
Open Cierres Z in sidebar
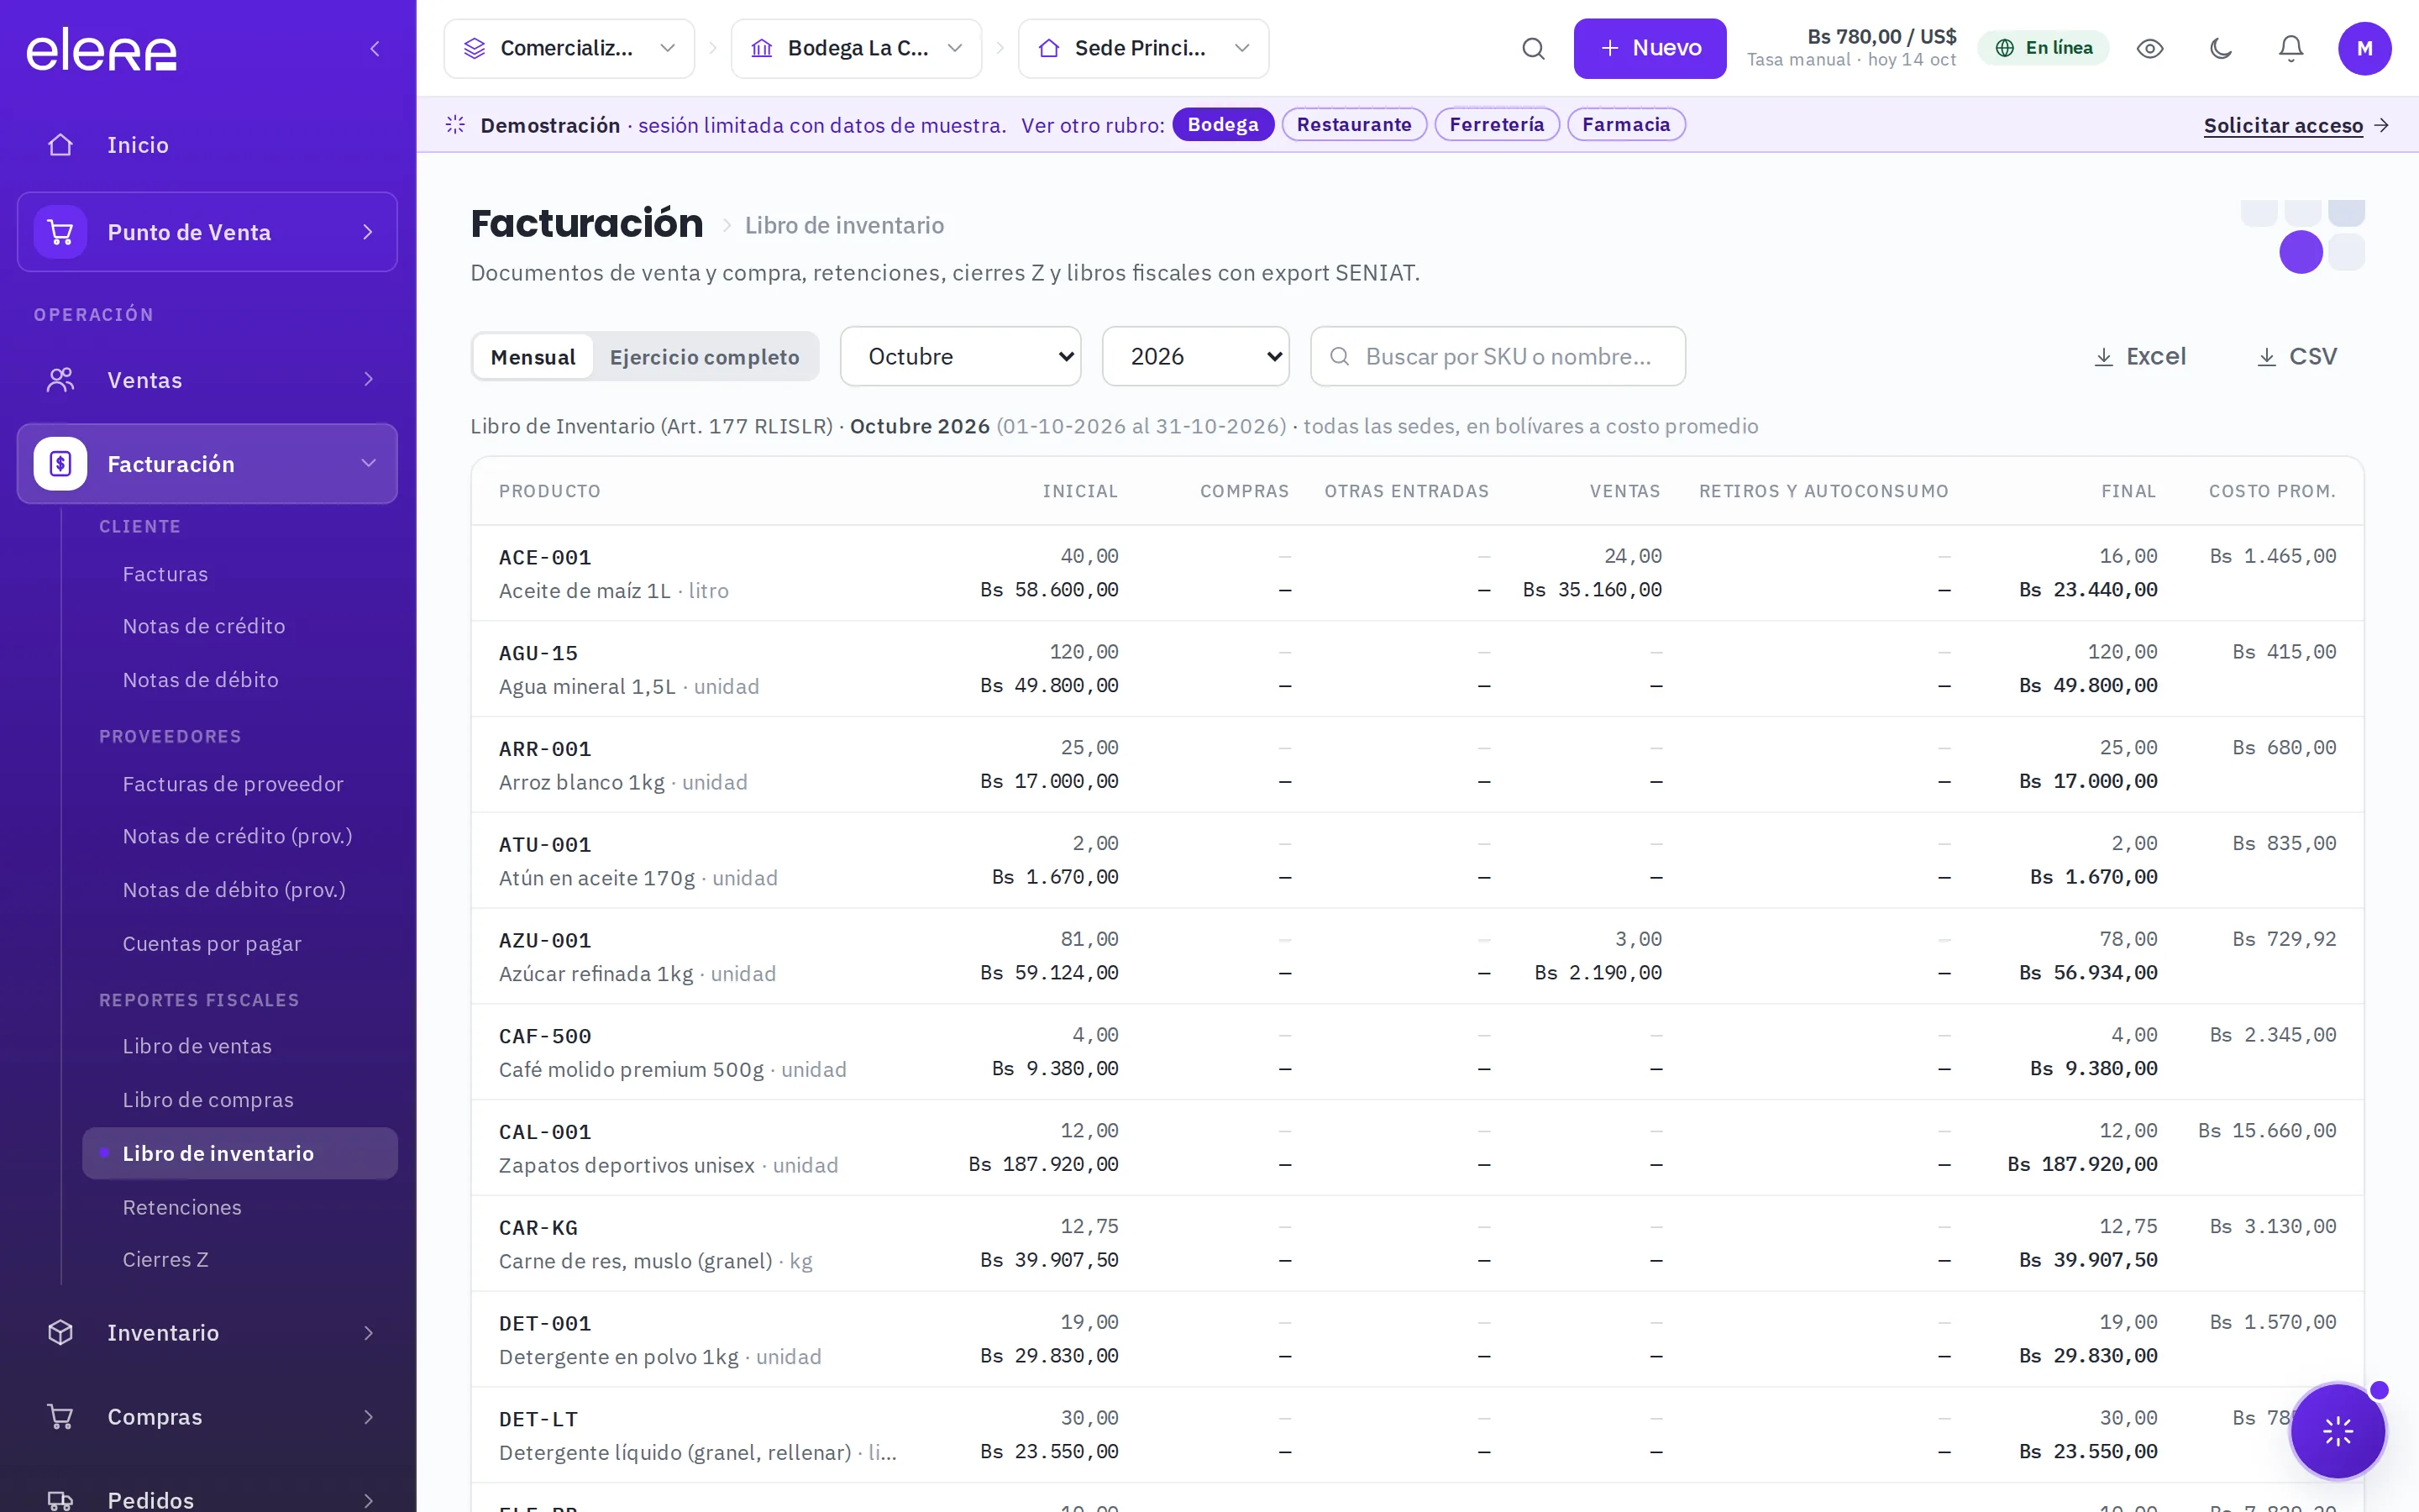[x=165, y=1260]
